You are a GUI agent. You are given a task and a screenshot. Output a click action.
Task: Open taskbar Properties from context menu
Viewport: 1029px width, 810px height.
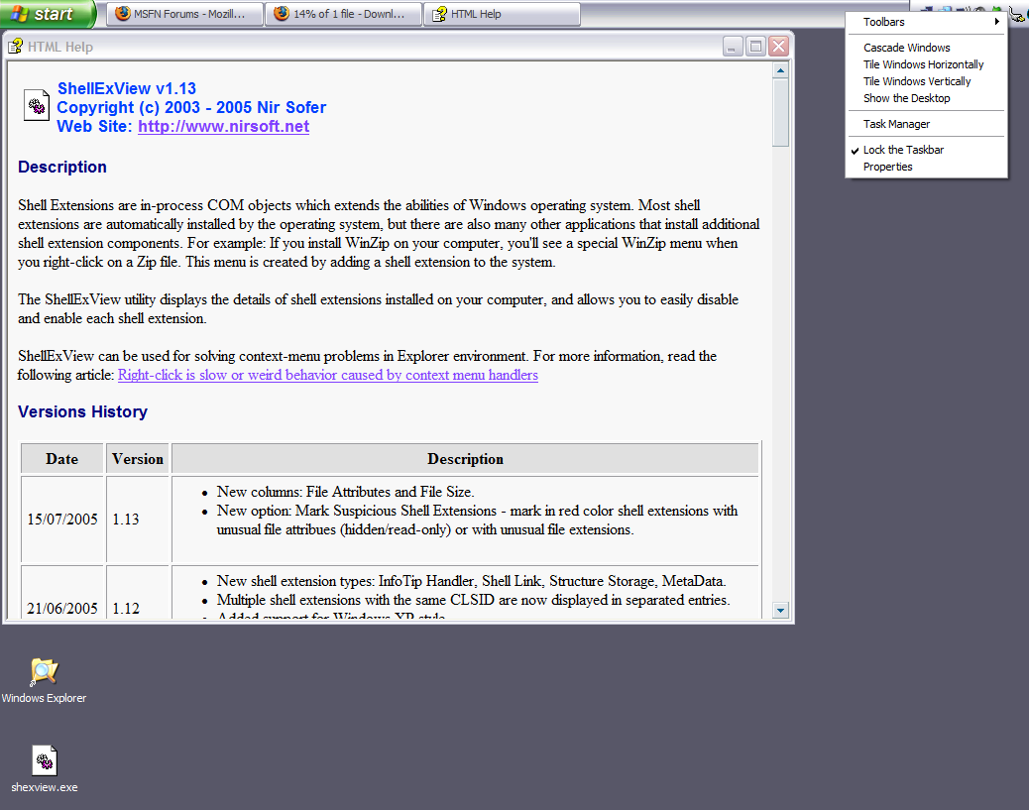point(927,167)
